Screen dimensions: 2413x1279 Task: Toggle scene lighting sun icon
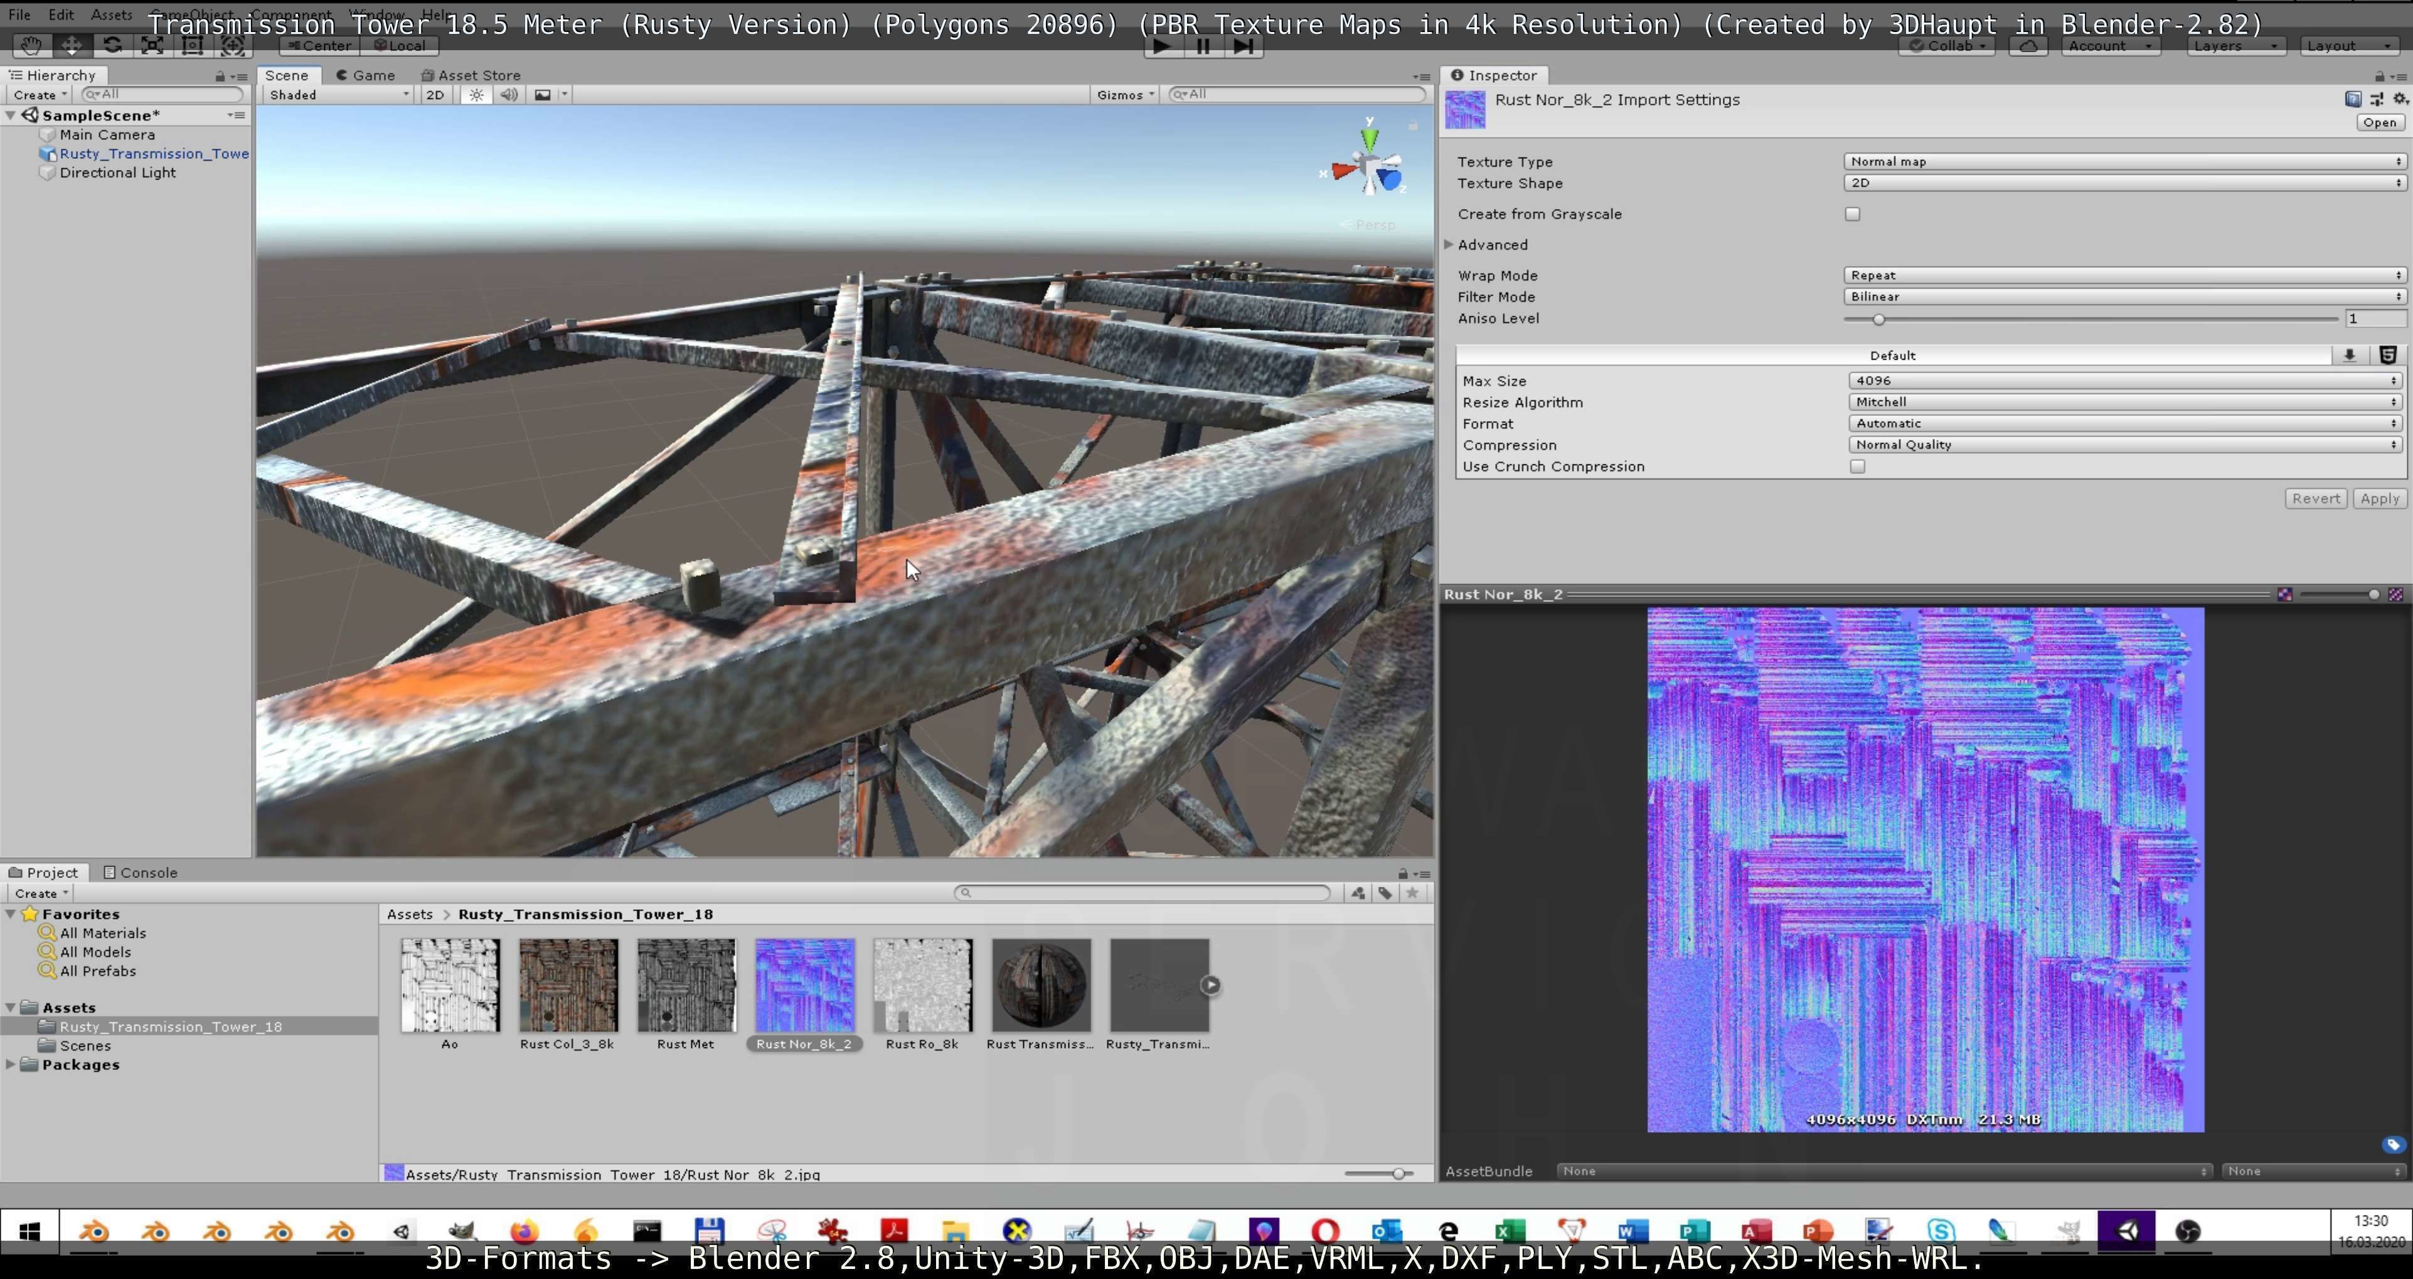pyautogui.click(x=477, y=95)
